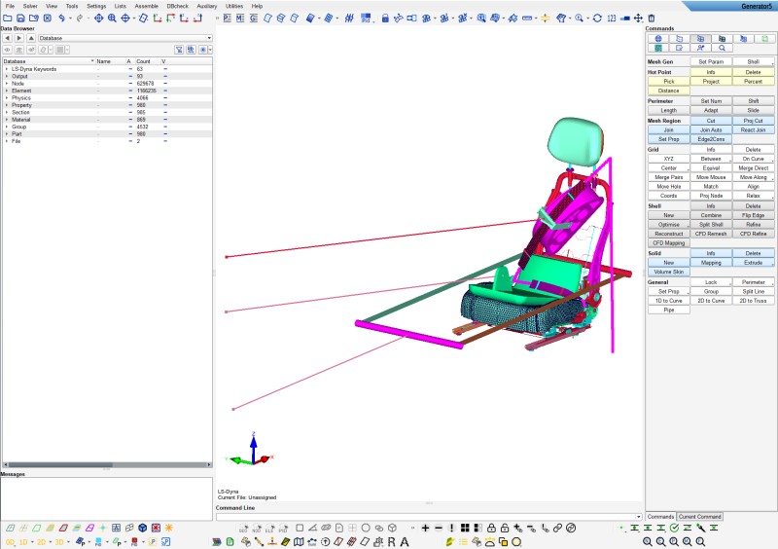
Task: Click the Volume Skin button
Action: pyautogui.click(x=668, y=272)
